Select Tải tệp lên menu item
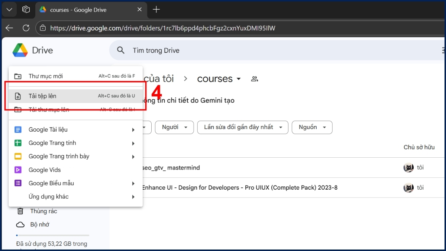The height and width of the screenshot is (251, 446). click(76, 96)
